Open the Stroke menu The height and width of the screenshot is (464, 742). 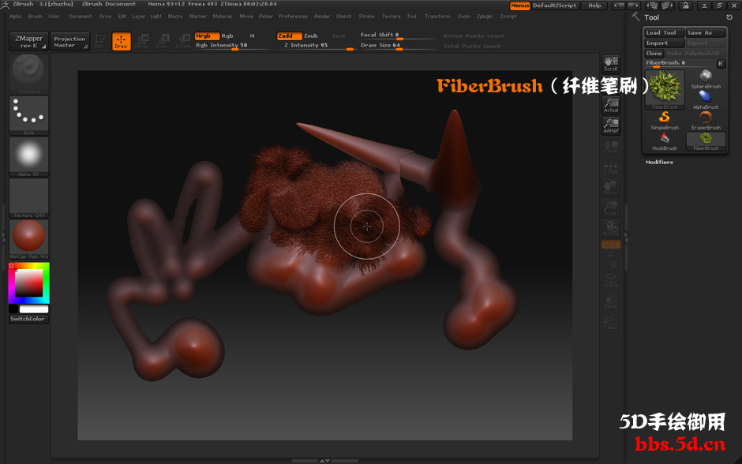[366, 16]
